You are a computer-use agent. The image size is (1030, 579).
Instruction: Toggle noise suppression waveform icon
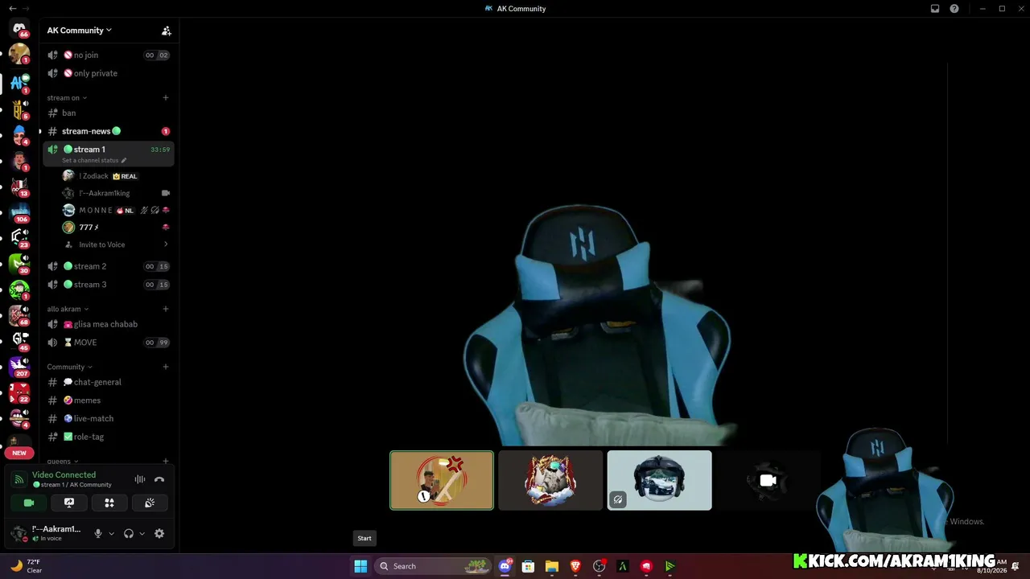(x=140, y=479)
